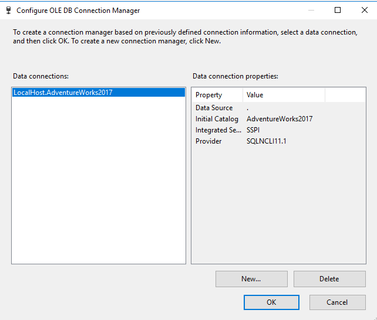Viewport: 377px width, 320px height.
Task: Click the Property column header
Action: pos(209,95)
